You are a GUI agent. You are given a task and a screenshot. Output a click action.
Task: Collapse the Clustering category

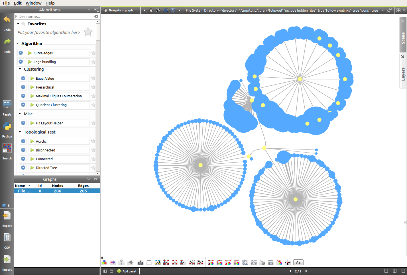click(x=20, y=69)
